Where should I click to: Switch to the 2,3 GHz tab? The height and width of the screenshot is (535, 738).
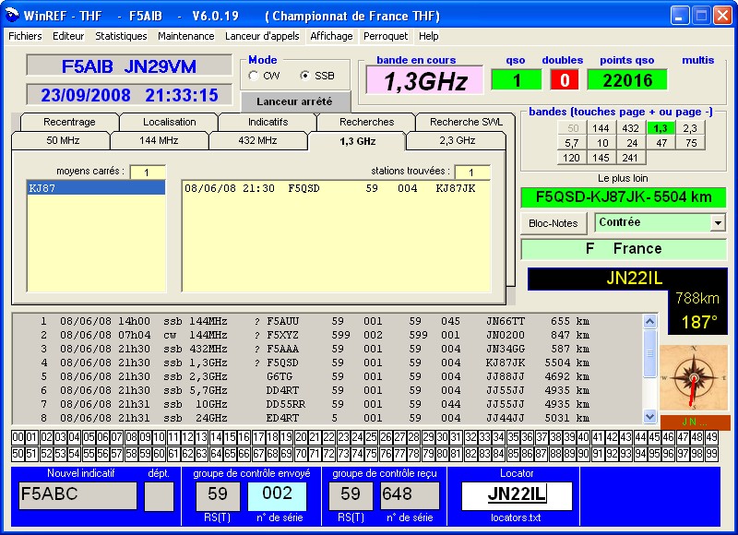(x=457, y=141)
